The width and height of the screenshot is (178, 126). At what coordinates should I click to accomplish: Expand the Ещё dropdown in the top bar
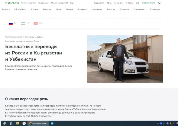click(73, 3)
